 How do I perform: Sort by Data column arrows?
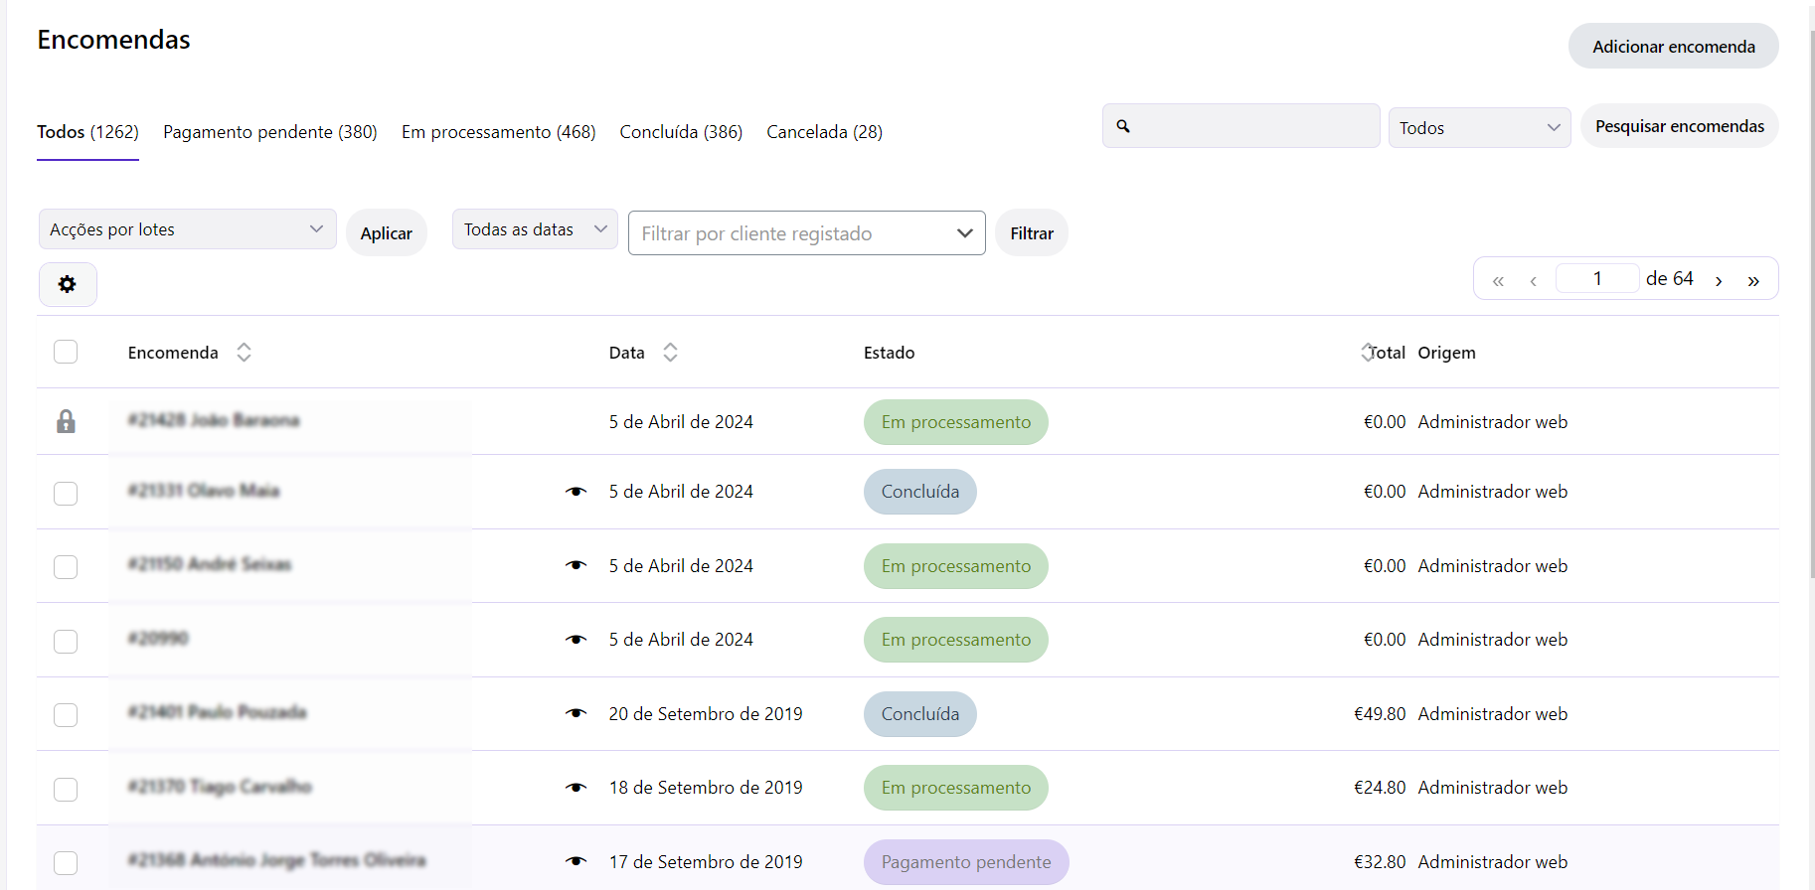click(670, 352)
